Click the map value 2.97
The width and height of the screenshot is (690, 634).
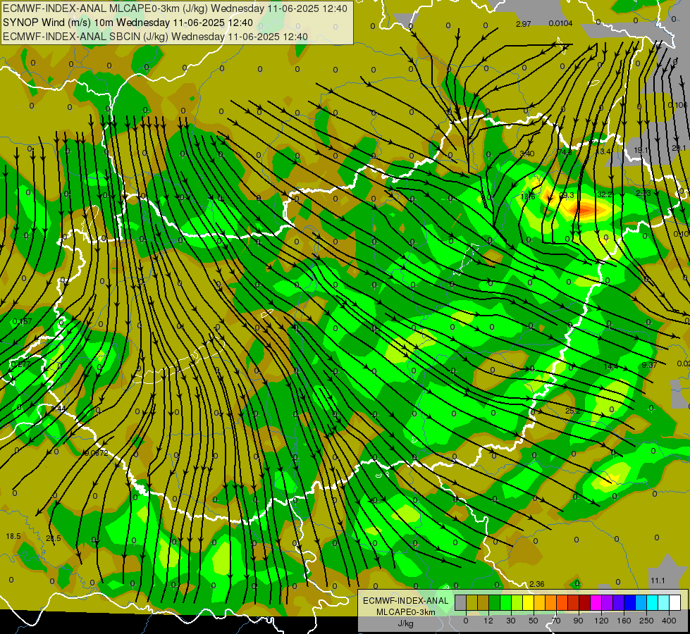(x=523, y=24)
